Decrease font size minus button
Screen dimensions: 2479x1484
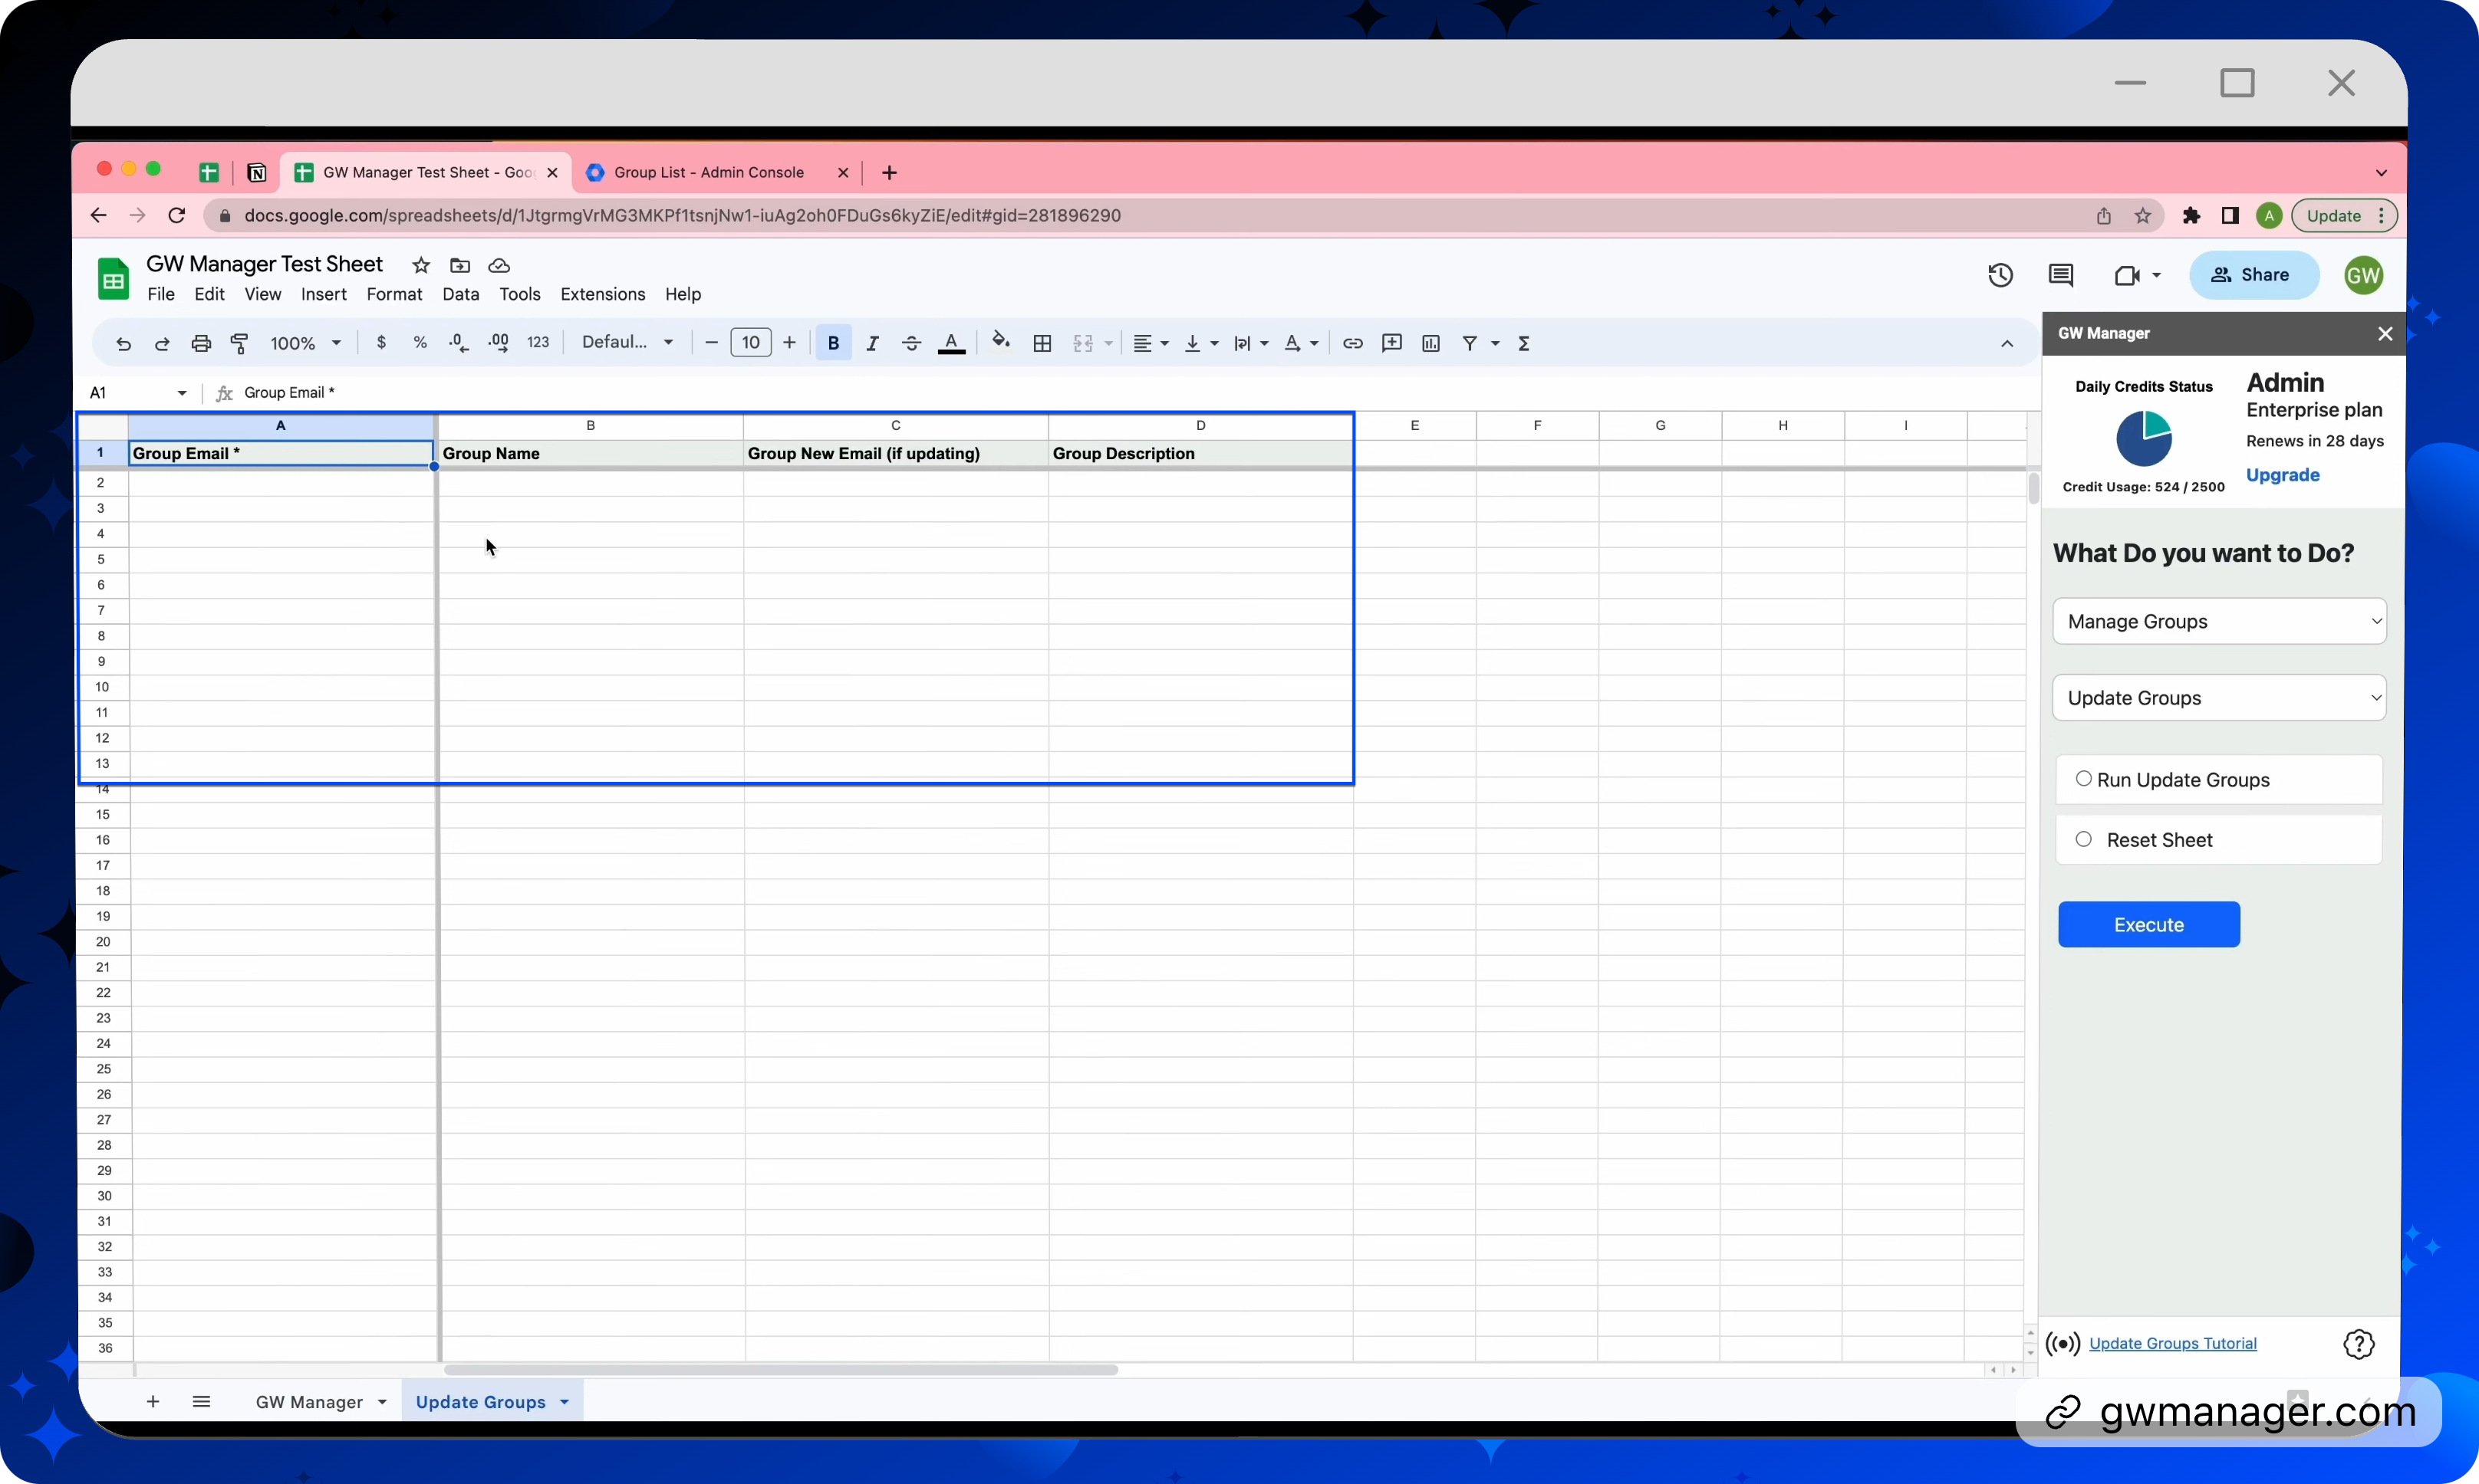pos(711,343)
